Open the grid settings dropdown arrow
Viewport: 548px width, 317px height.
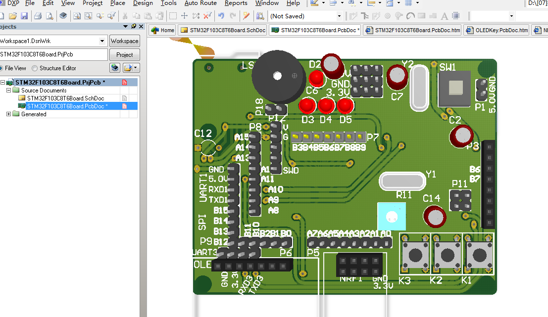tap(418, 3)
